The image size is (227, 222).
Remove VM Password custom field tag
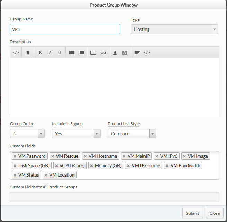point(15,156)
